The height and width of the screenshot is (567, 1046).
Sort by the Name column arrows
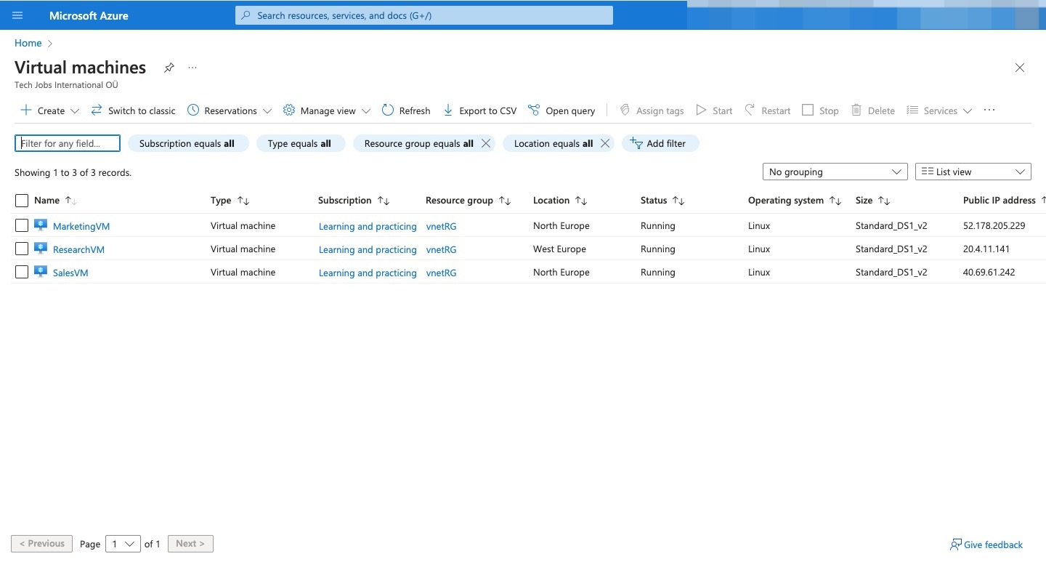point(70,201)
